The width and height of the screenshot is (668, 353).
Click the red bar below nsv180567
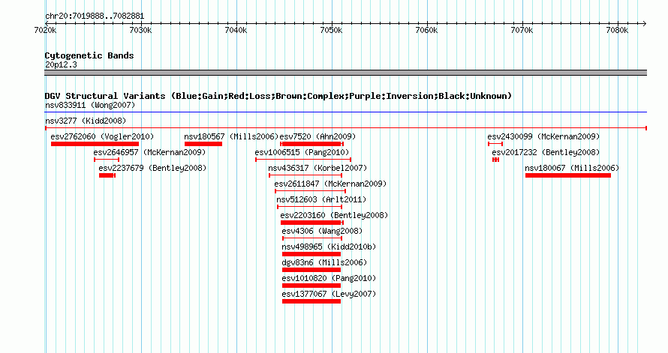(x=203, y=144)
